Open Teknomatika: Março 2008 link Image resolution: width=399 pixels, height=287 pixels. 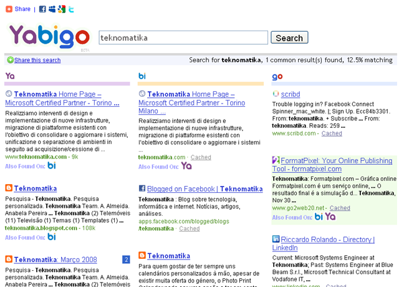[55, 260]
